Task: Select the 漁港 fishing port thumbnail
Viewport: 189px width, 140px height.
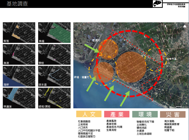Action: click(19, 54)
